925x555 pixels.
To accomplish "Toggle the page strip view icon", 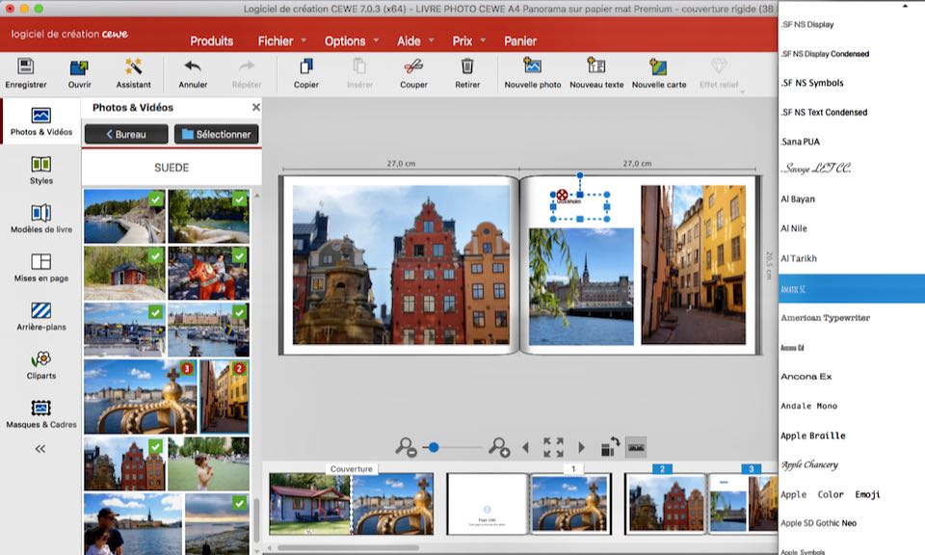I will tap(636, 447).
